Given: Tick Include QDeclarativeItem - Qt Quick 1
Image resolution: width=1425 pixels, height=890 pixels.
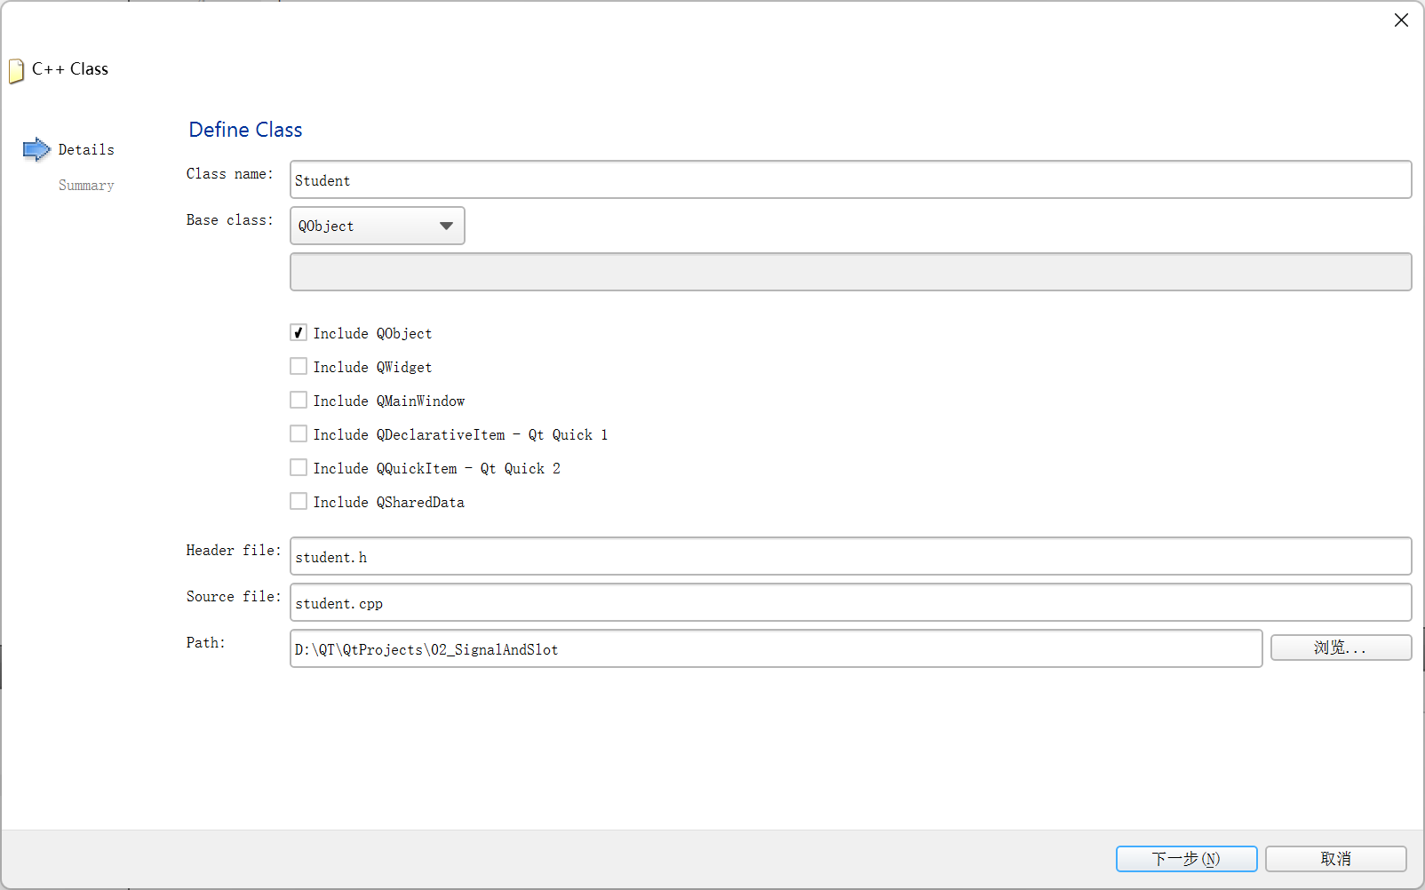Looking at the screenshot, I should 299,434.
